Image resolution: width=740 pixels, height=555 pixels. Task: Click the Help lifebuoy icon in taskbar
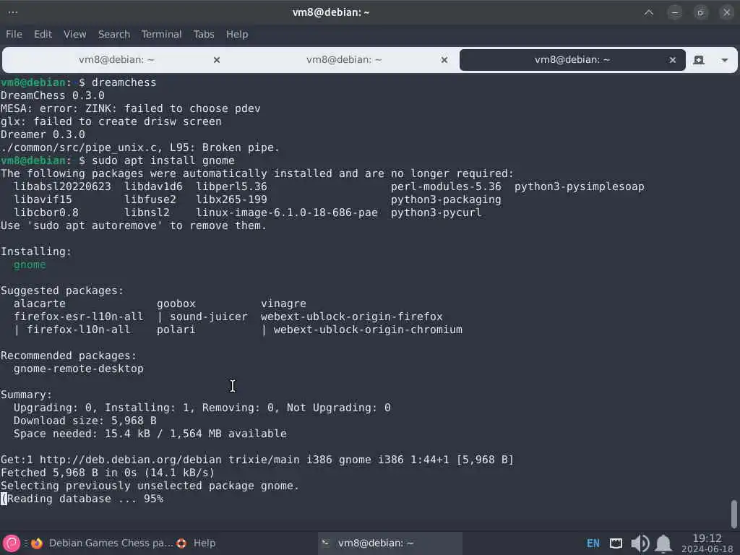(181, 543)
